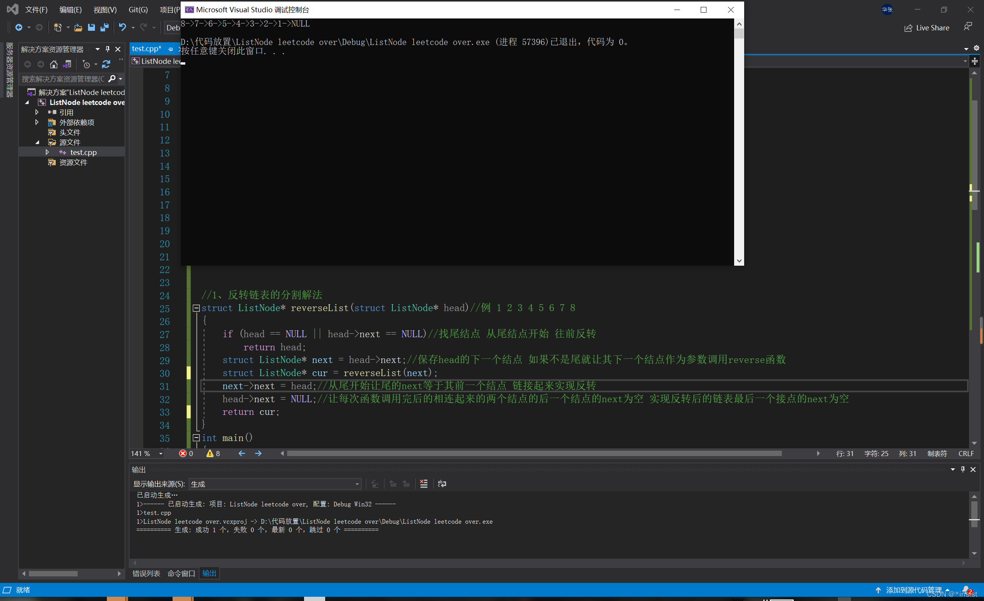Open Solution Explorer window options dropdown arrow
Viewport: 984px width, 601px height.
pyautogui.click(x=98, y=49)
